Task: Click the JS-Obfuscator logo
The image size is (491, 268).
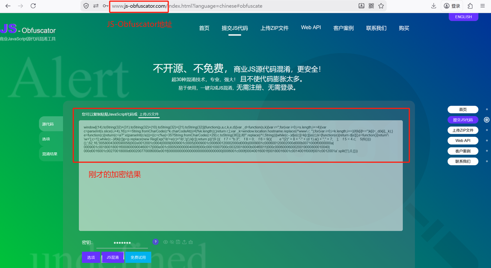Action: pyautogui.click(x=28, y=29)
